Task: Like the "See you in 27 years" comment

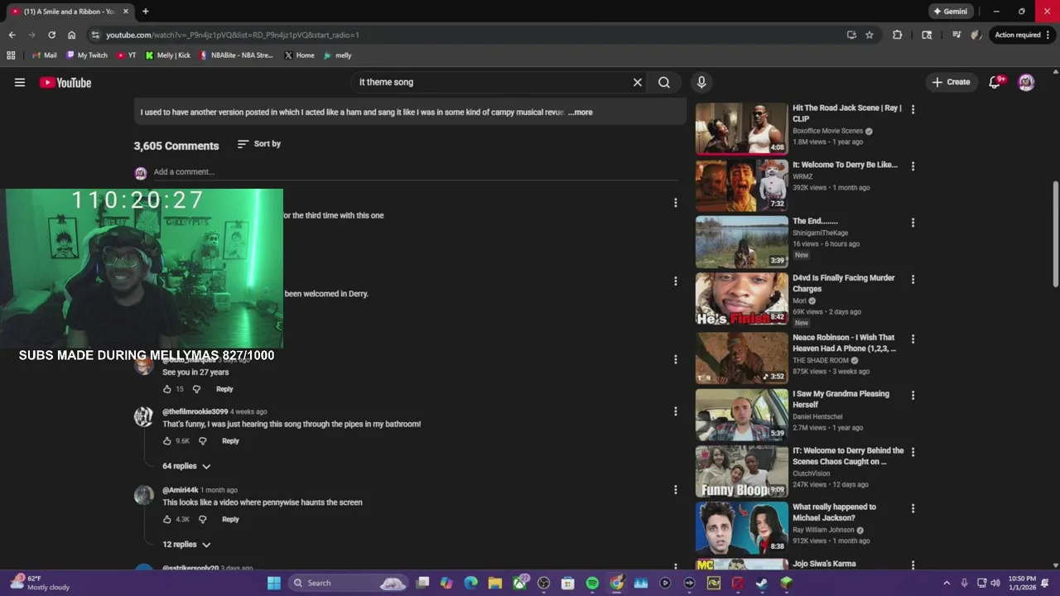Action: click(x=167, y=389)
